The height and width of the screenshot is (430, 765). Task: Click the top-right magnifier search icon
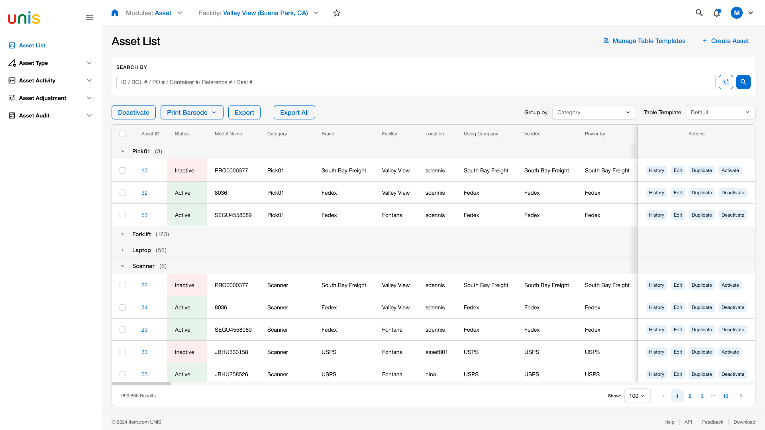click(x=699, y=13)
